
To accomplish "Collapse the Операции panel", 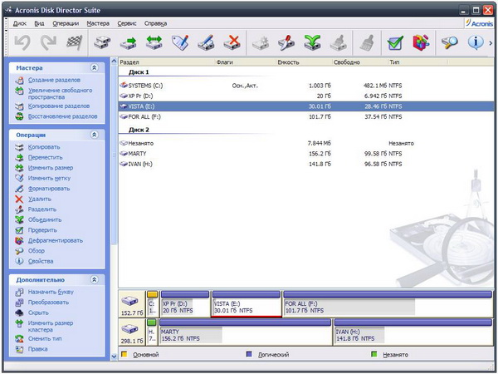I will (x=94, y=135).
